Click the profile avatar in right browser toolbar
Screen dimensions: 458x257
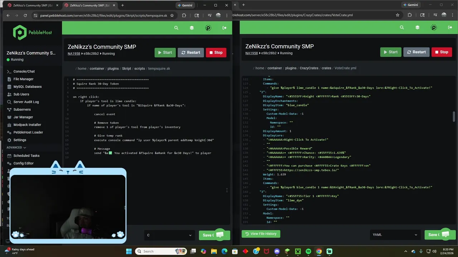point(444,15)
